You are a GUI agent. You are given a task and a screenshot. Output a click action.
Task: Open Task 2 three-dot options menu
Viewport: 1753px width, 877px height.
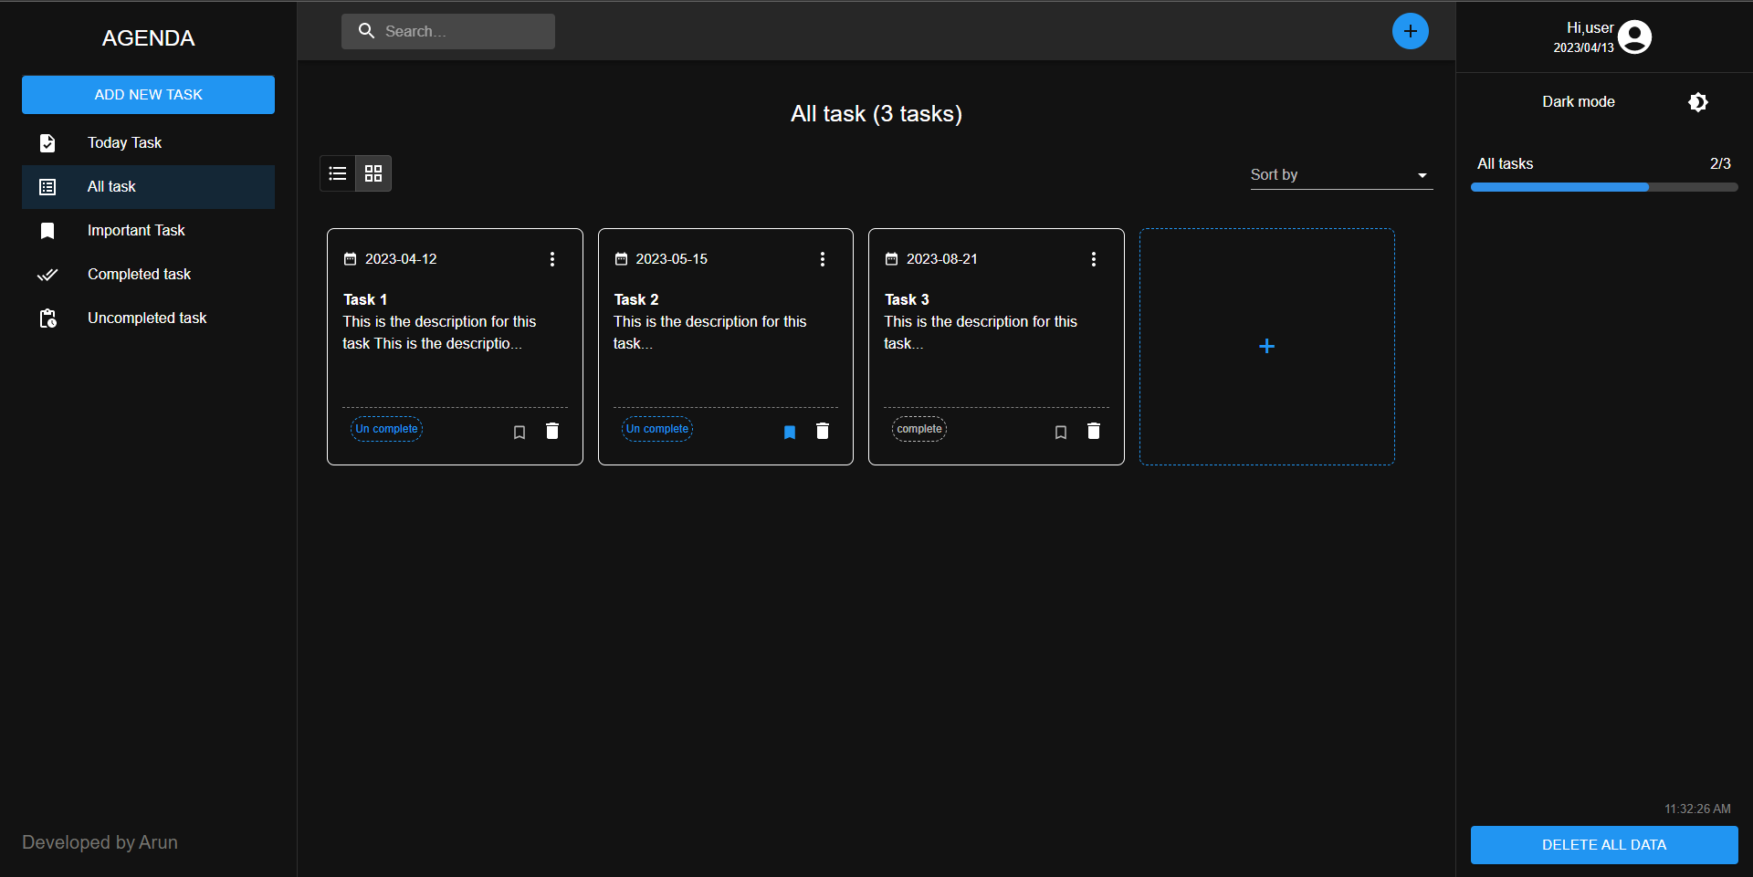point(823,259)
